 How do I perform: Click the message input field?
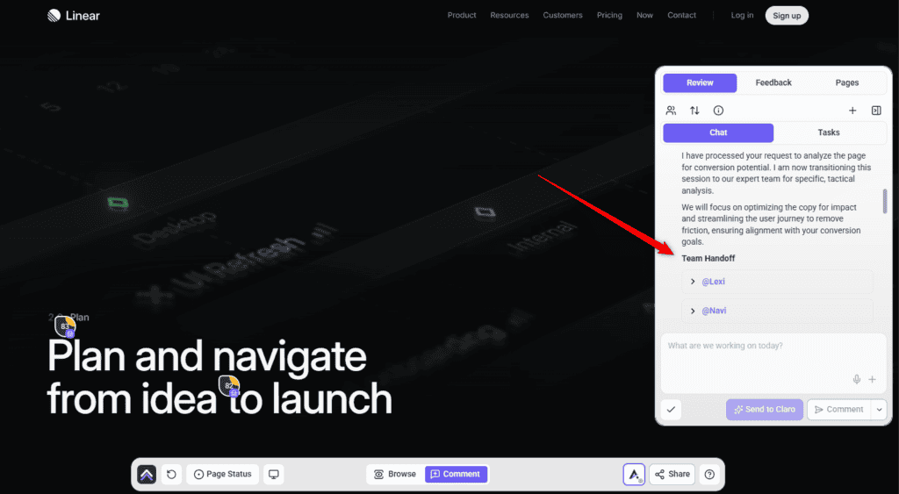773,362
